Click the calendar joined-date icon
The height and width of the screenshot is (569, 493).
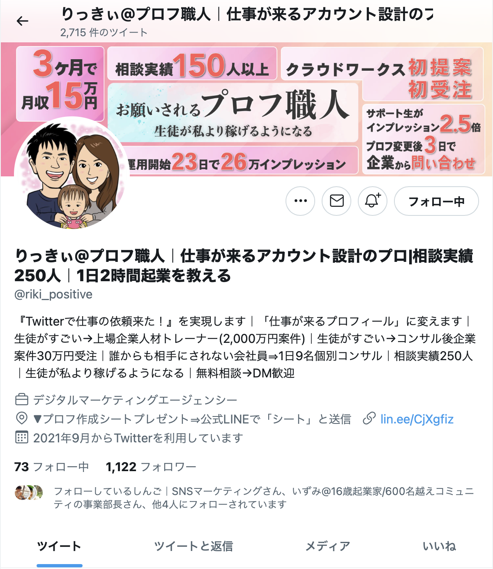click(x=21, y=437)
